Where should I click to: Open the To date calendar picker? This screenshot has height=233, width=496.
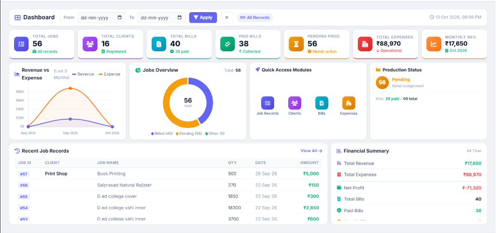point(179,17)
